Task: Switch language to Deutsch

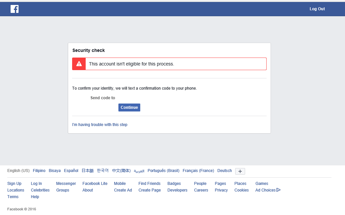Action: tap(224, 171)
